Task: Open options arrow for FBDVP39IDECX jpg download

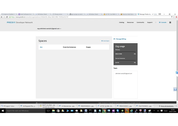Action: [x=96, y=106]
